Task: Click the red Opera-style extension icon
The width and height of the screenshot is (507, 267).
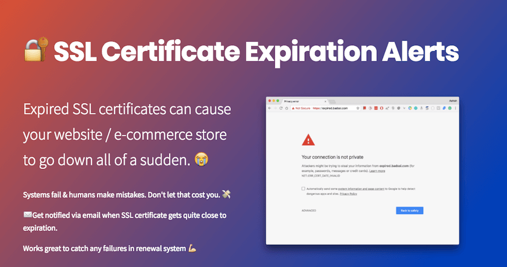Action: [381, 108]
